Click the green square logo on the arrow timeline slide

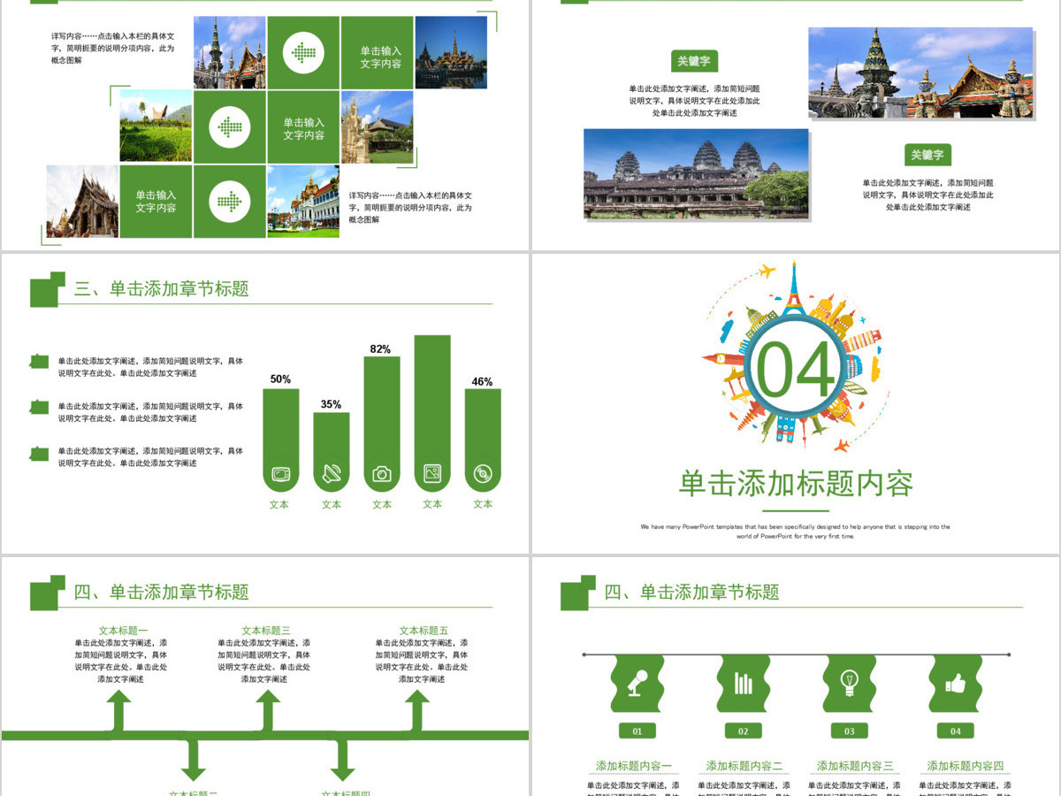pyautogui.click(x=48, y=593)
